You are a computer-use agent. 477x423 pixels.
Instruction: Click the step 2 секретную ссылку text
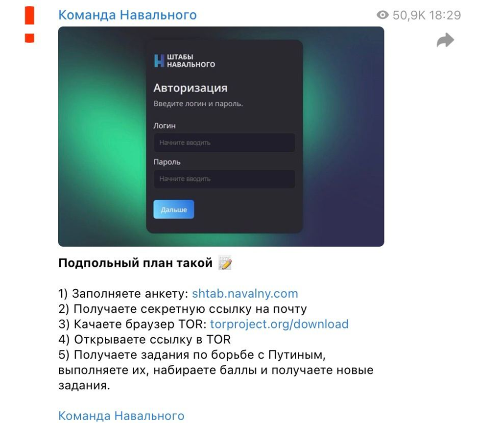(x=183, y=309)
